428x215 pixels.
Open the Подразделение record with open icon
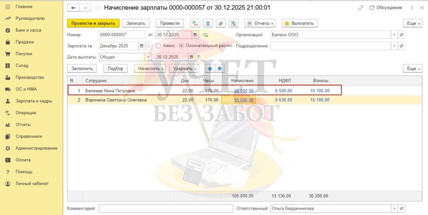(x=401, y=46)
